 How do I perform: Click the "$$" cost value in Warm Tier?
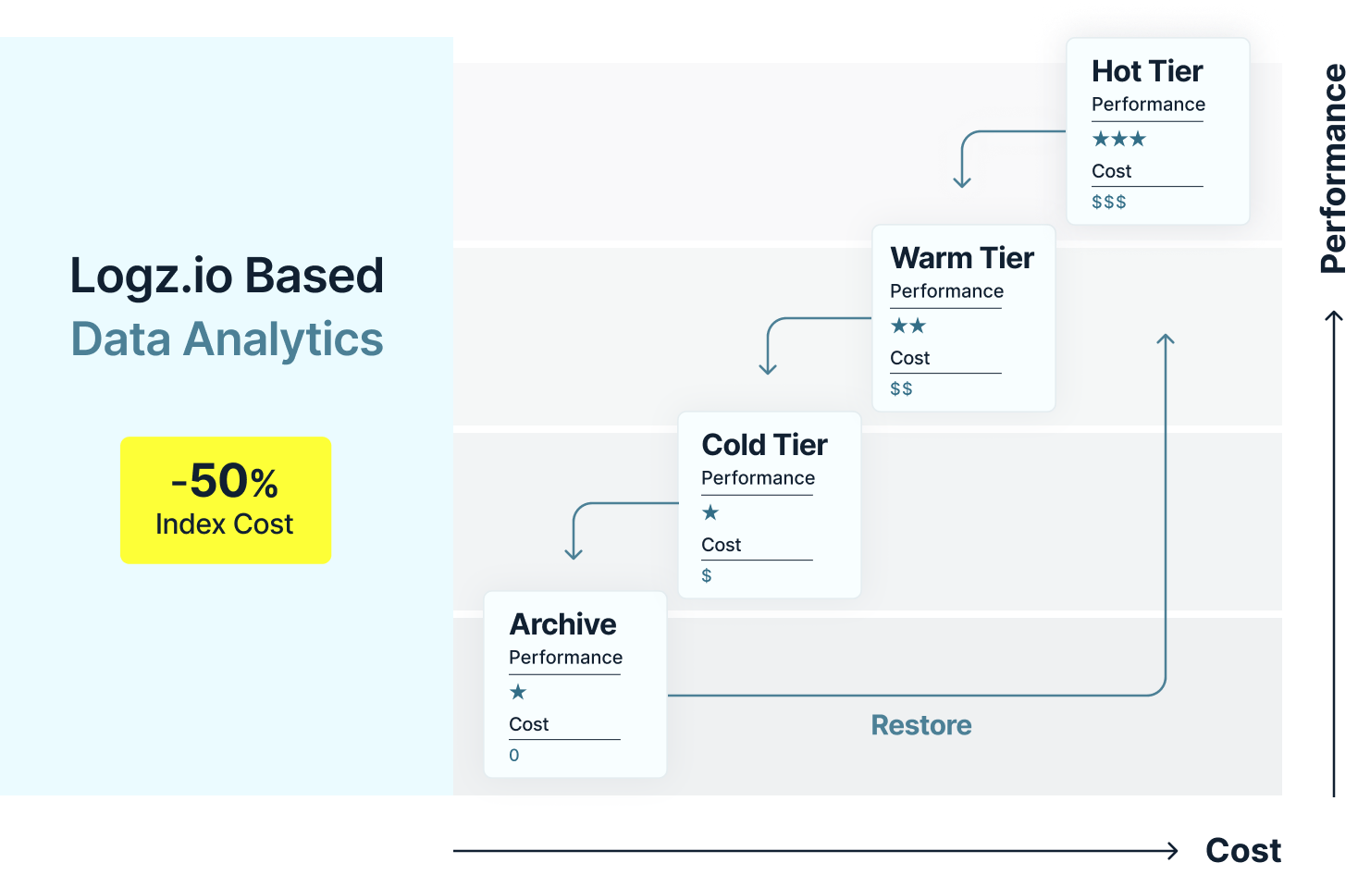tap(901, 388)
